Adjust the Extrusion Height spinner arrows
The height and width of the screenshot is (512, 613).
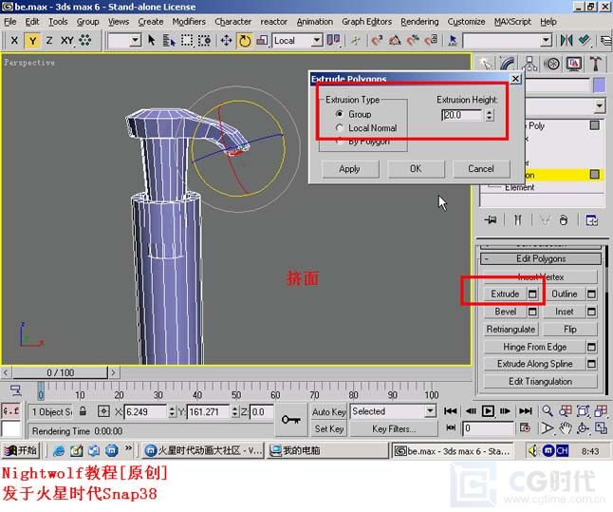pos(489,115)
